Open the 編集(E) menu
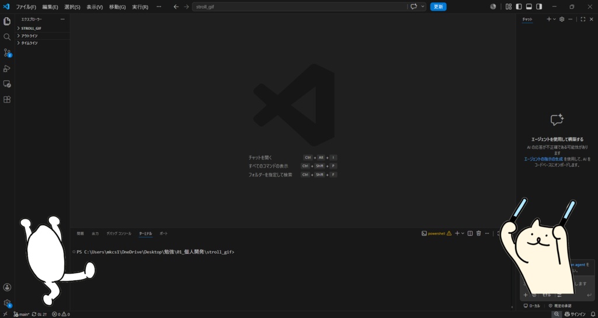 pos(50,7)
